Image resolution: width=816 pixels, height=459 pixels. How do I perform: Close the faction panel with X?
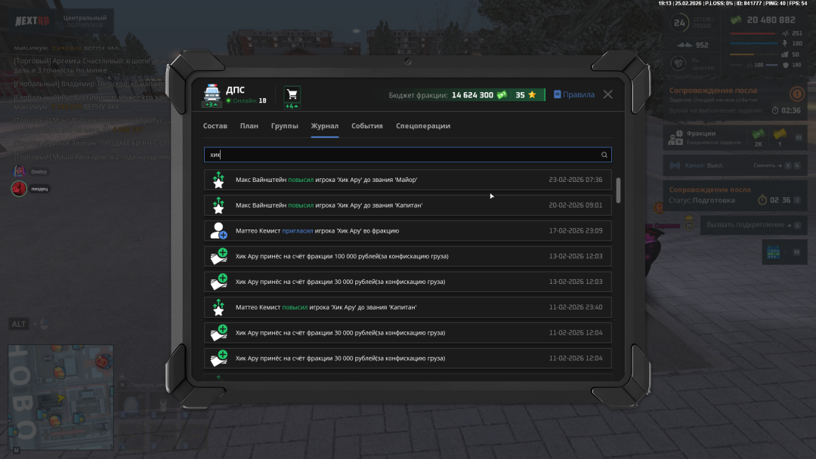[608, 94]
